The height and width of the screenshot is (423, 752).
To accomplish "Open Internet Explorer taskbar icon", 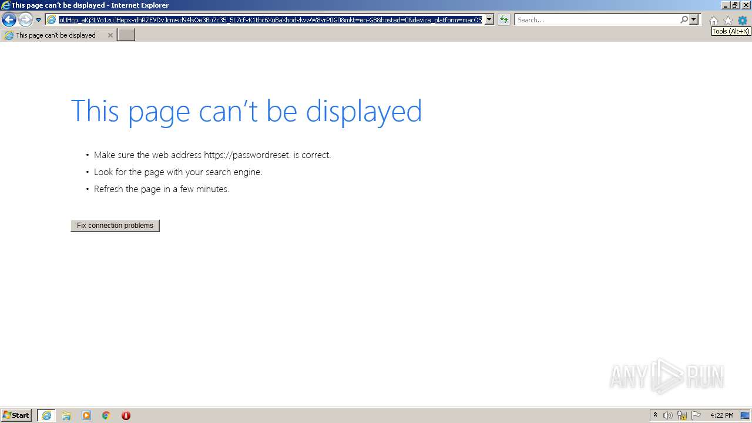I will pos(46,415).
